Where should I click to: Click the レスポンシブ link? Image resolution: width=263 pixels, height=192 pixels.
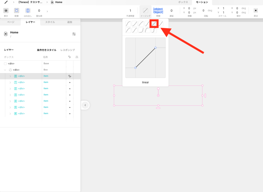(68, 50)
